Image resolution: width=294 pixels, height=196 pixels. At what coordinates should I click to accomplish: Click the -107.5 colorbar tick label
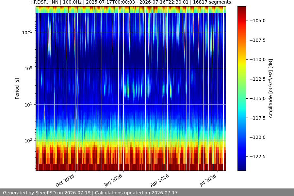tap(257, 40)
